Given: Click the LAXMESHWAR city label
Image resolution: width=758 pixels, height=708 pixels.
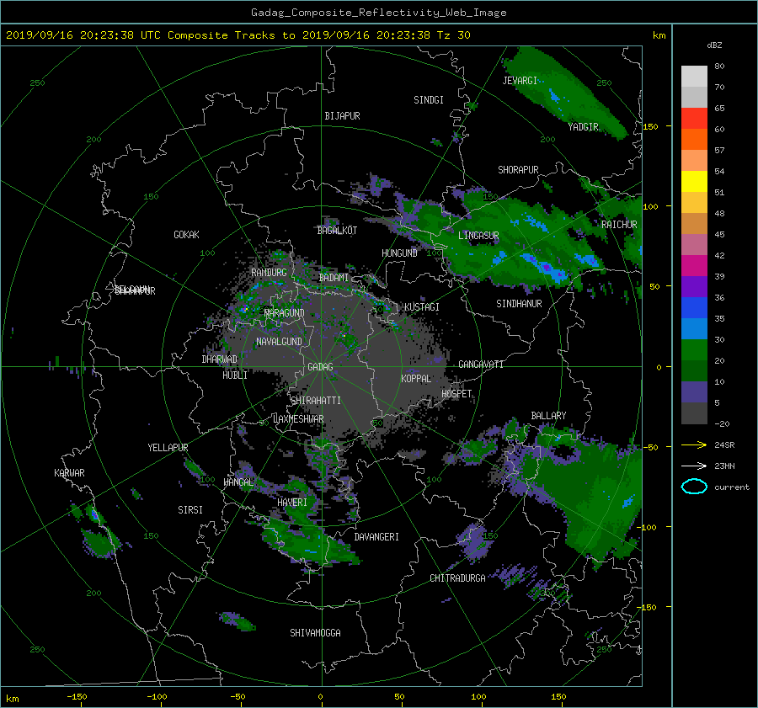Looking at the screenshot, I should [298, 419].
